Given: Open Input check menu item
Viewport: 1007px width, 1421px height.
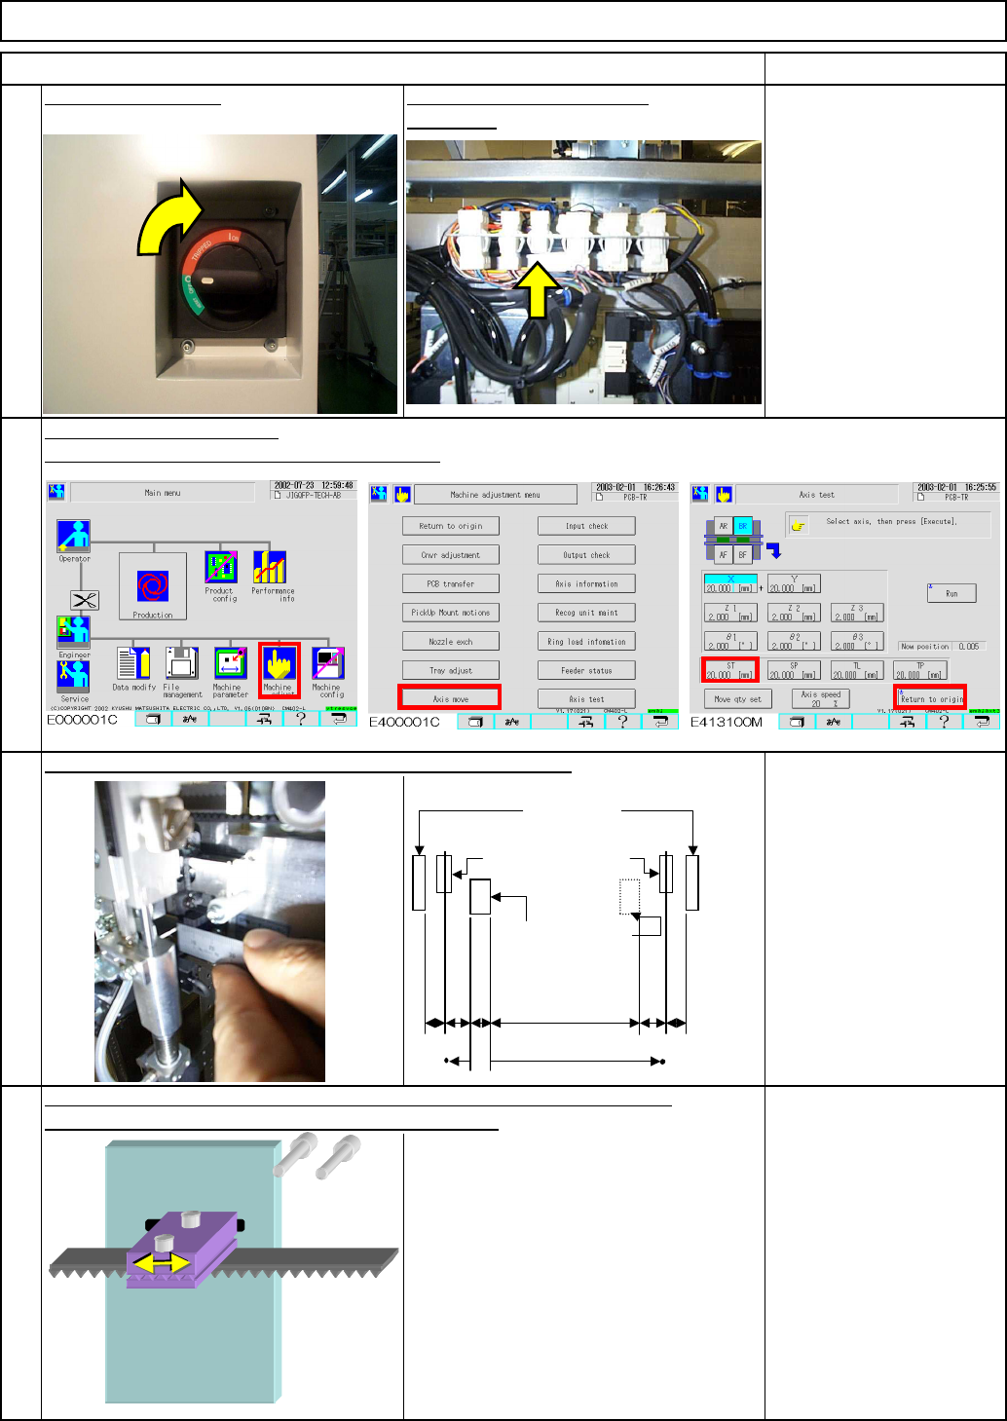Looking at the screenshot, I should pos(586,526).
